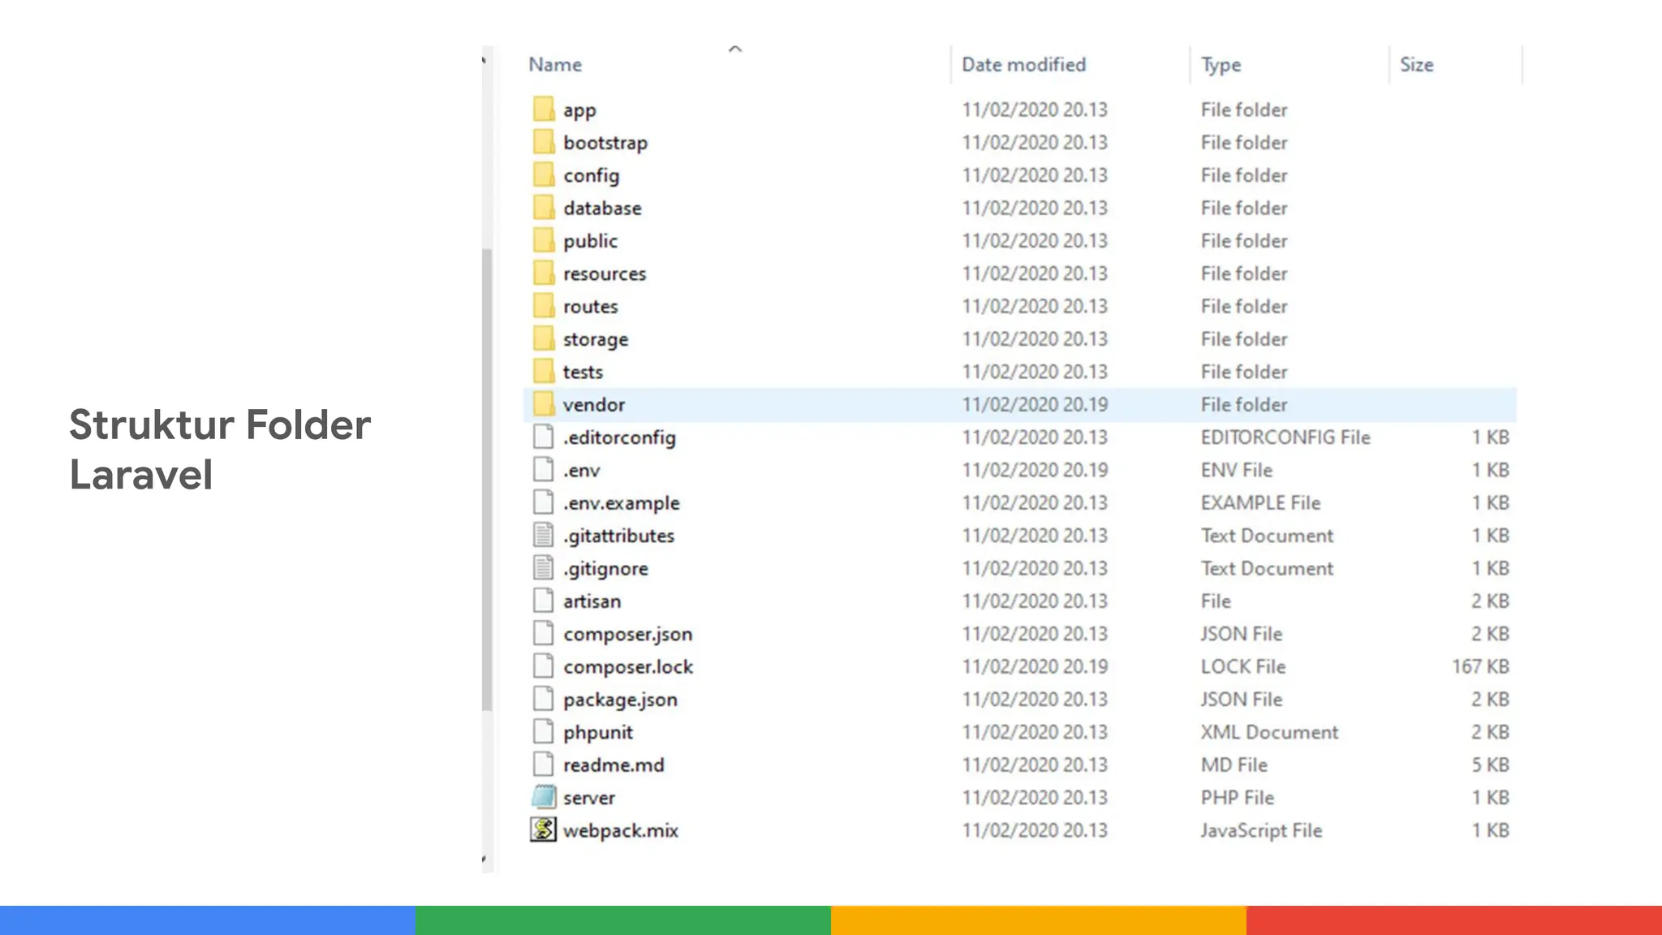This screenshot has width=1662, height=935.
Task: Click the .gitignore text document icon
Action: (543, 568)
